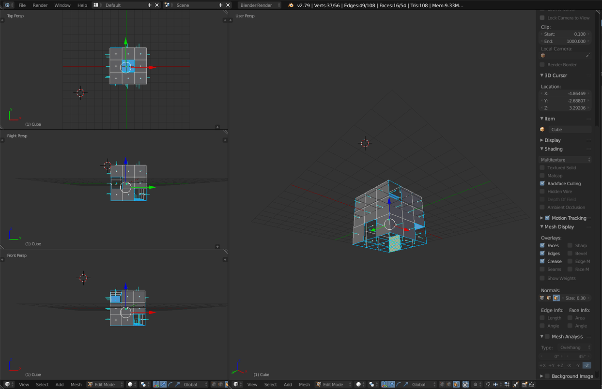Open the Mesh menu in main viewport header
The width and height of the screenshot is (602, 389).
304,384
